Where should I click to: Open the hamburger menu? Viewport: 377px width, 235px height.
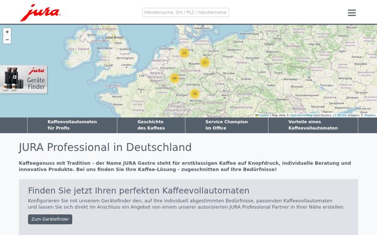click(x=352, y=13)
